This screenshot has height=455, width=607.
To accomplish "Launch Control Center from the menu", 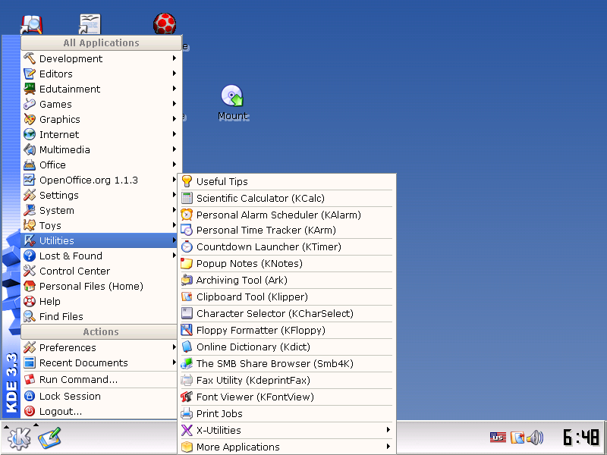I will point(99,271).
